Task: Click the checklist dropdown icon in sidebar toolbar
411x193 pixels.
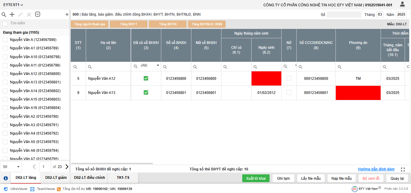Action: 38,14
